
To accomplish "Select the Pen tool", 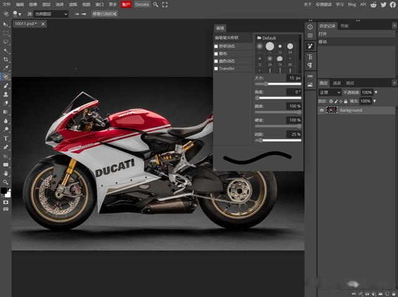I will pyautogui.click(x=6, y=147).
